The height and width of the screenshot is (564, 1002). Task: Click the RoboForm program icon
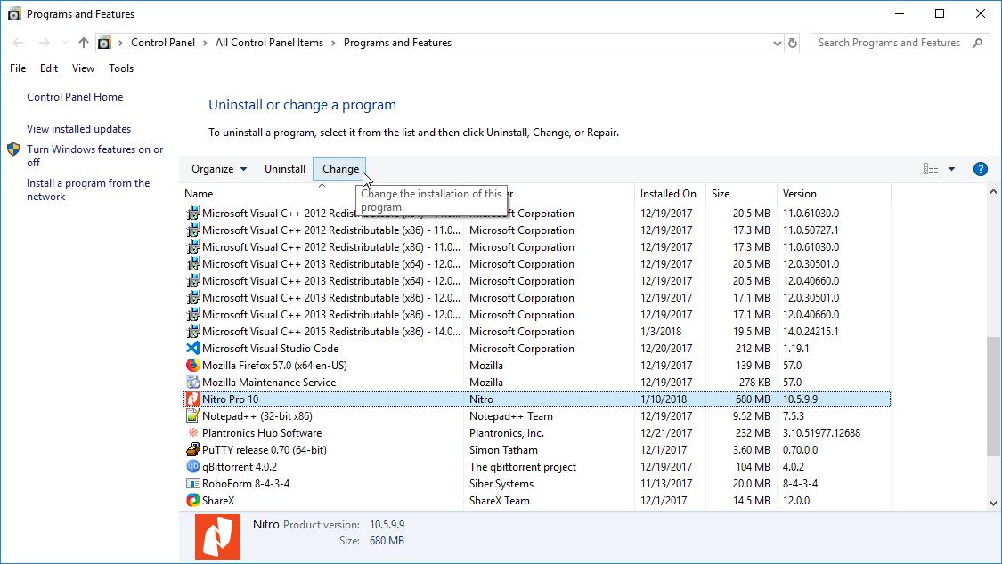(193, 484)
